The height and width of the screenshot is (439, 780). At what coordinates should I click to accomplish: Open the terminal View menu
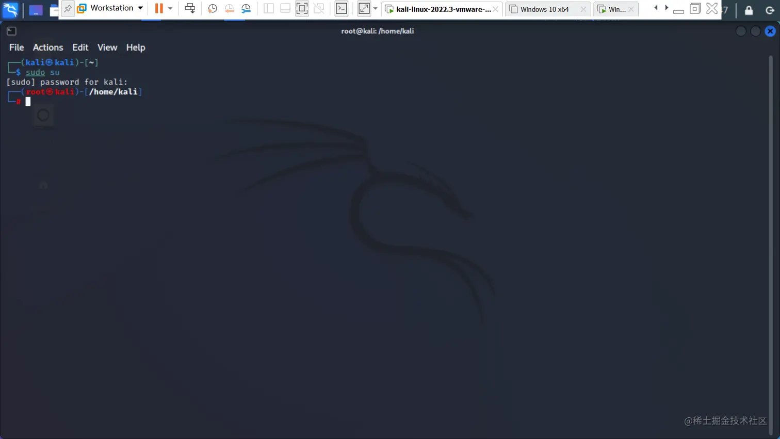107,47
